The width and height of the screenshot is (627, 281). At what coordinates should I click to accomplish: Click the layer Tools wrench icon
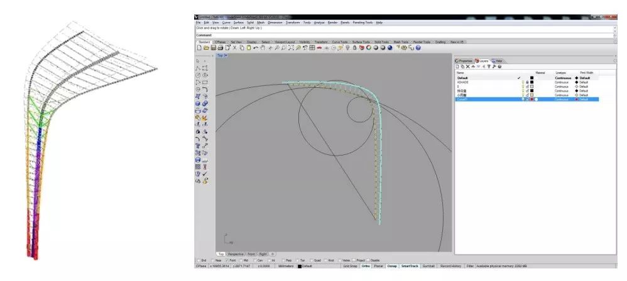(494, 66)
